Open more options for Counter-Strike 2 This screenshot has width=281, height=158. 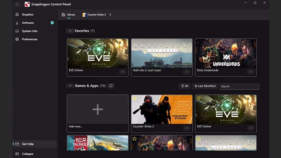(187, 128)
